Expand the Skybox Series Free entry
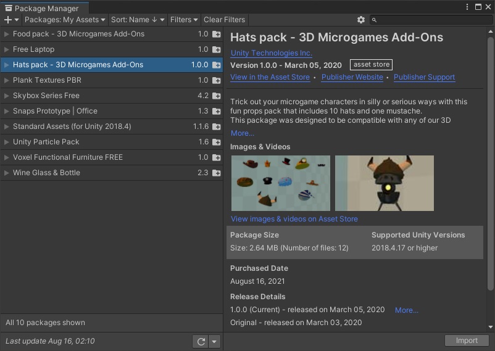The height and width of the screenshot is (351, 495). coord(6,96)
